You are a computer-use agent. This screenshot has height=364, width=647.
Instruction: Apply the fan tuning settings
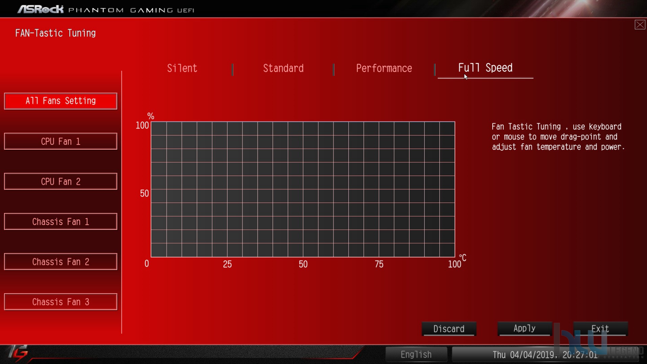click(x=524, y=328)
